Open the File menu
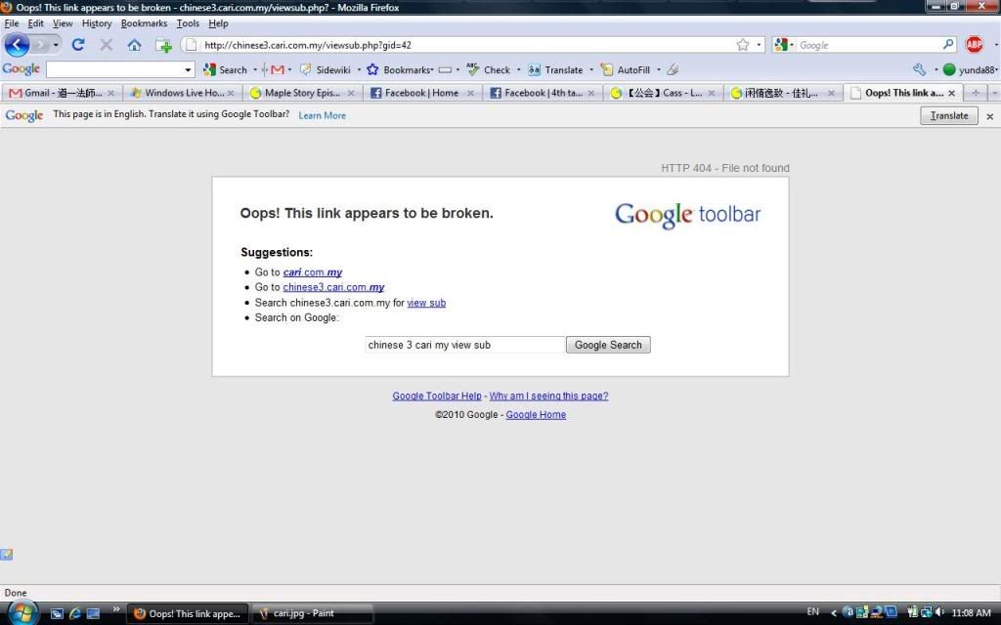 [x=12, y=23]
